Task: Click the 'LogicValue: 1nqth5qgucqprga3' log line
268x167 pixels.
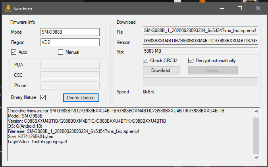Action: (x=37, y=142)
